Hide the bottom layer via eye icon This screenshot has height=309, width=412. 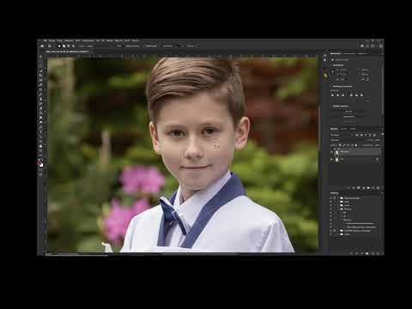[331, 160]
